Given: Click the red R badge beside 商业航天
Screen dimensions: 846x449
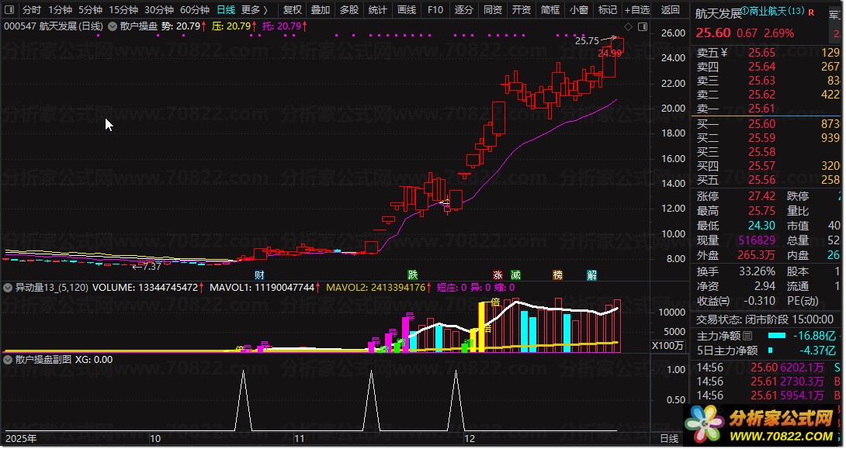Looking at the screenshot, I should (x=810, y=12).
